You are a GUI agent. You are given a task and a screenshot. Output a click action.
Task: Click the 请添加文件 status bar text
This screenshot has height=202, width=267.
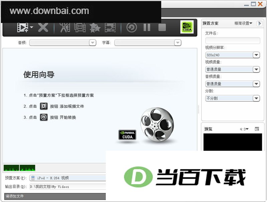click(15, 196)
